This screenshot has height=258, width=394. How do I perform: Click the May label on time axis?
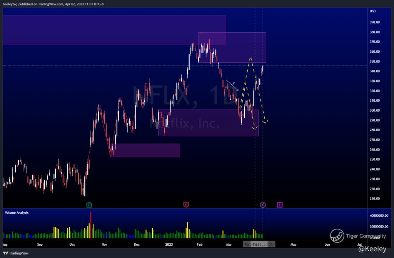pyautogui.click(x=294, y=245)
